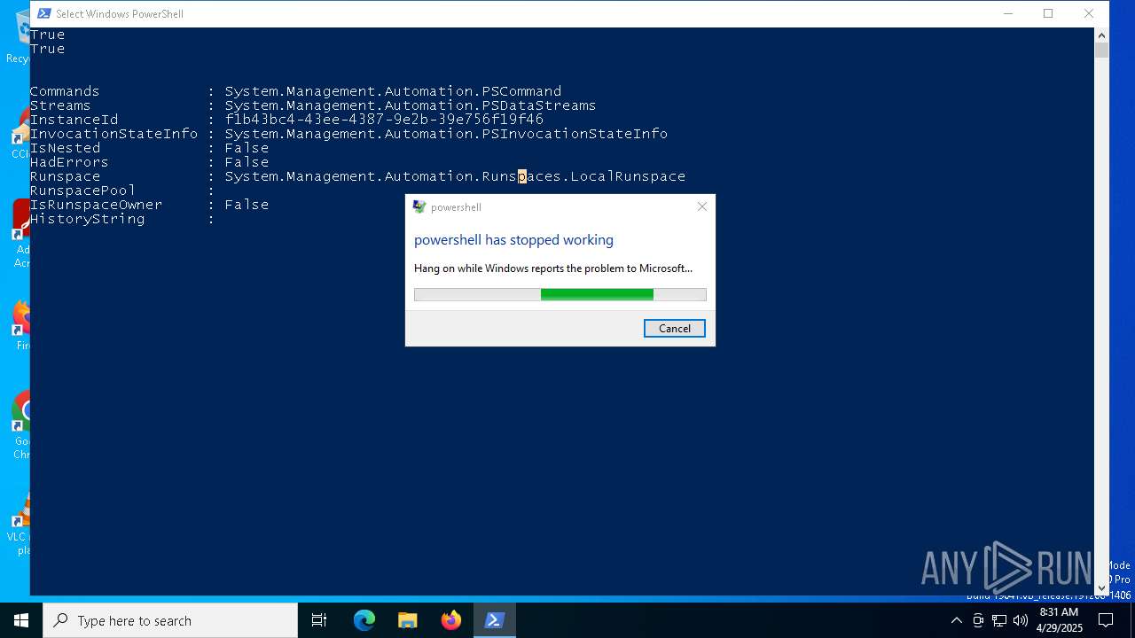Close the Windows PowerShell window
The width and height of the screenshot is (1135, 638).
1088,13
